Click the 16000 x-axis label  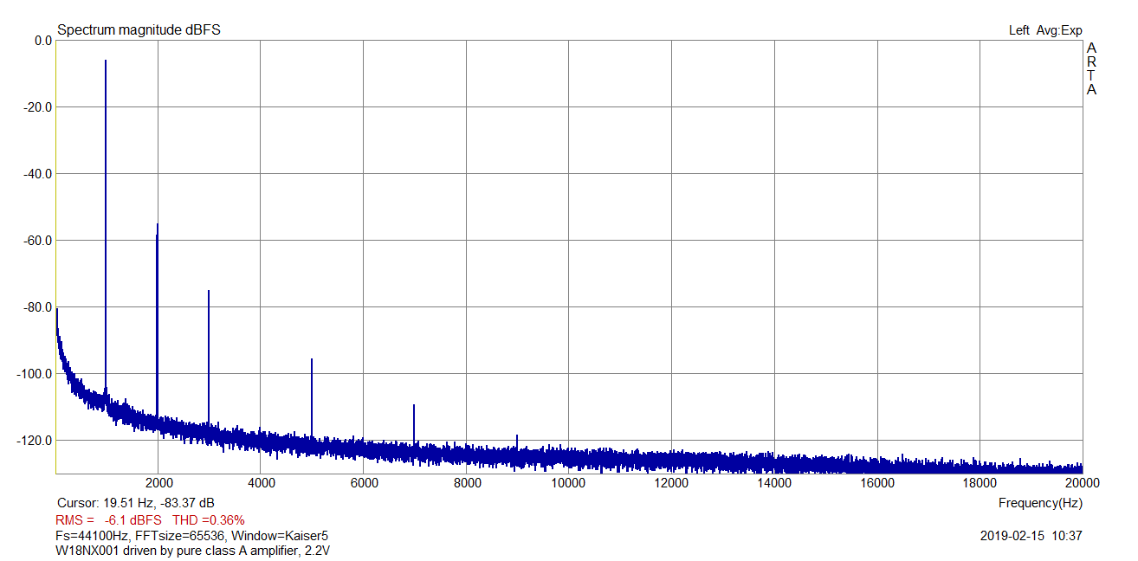click(x=877, y=483)
